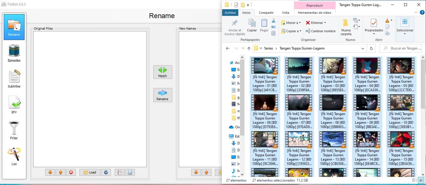Select the Gurren Lagann - 05 video file
Image resolution: width=426 pixels, height=185 pixels.
click(401, 75)
